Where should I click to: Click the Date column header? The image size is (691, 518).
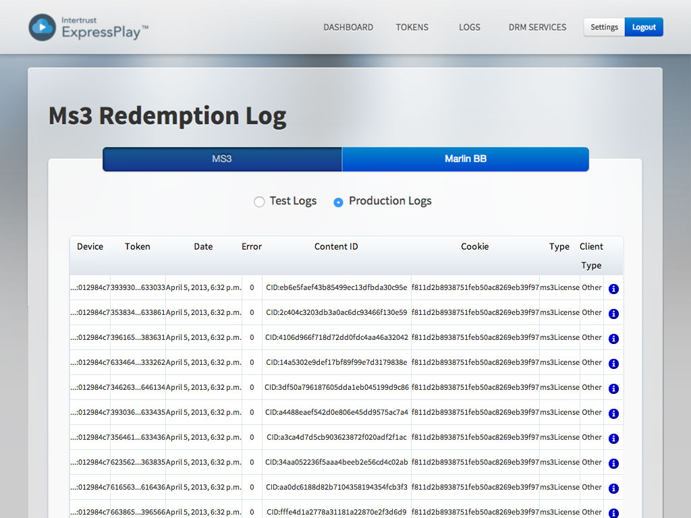tap(203, 247)
